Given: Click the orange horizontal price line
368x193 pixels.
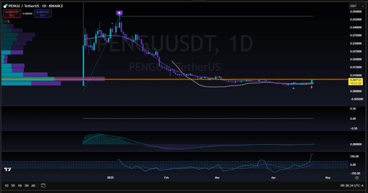Looking at the screenshot, I should 175,79.
